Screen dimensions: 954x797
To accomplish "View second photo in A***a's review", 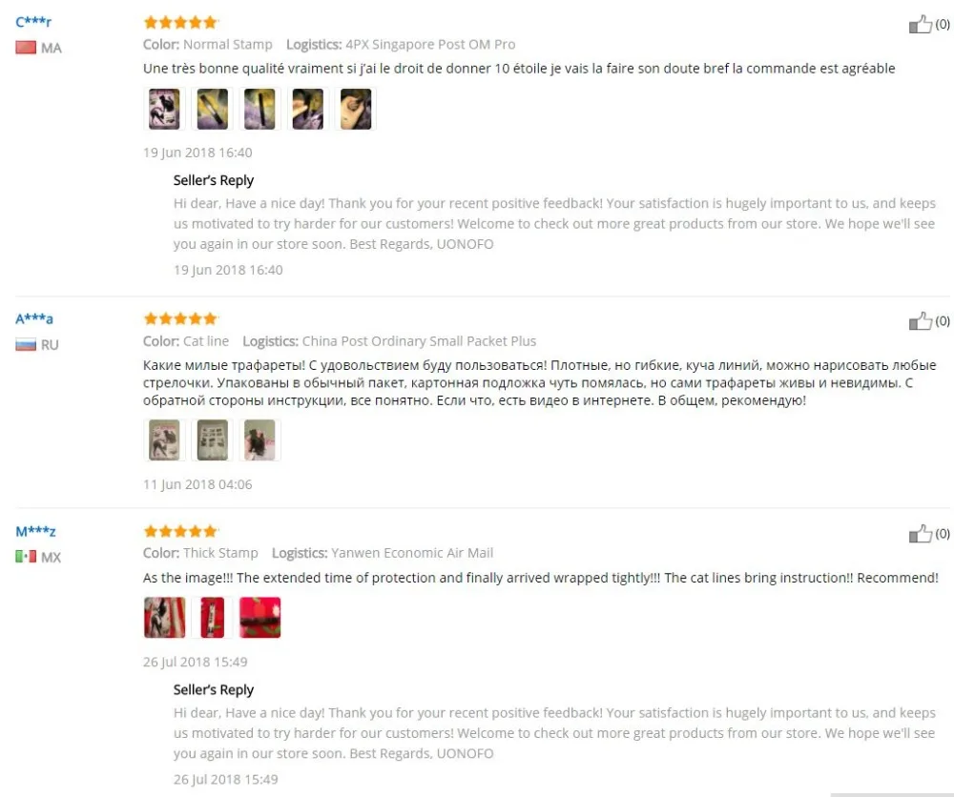I will click(x=213, y=439).
